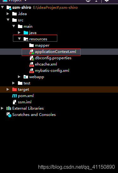Select ssm.iml file name
The height and width of the screenshot is (173, 118).
(25, 102)
